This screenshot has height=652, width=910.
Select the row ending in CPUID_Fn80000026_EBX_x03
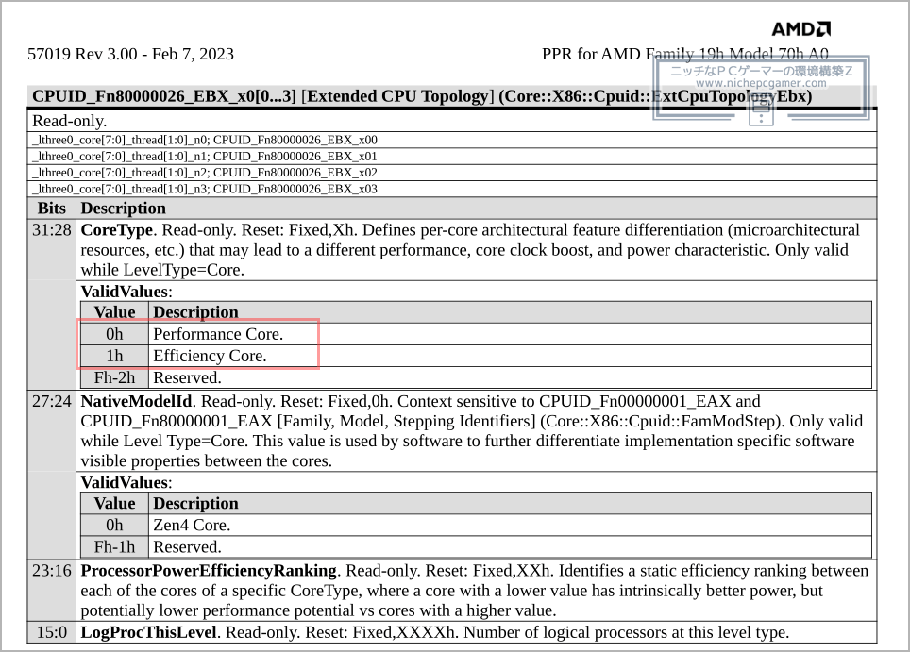[452, 189]
